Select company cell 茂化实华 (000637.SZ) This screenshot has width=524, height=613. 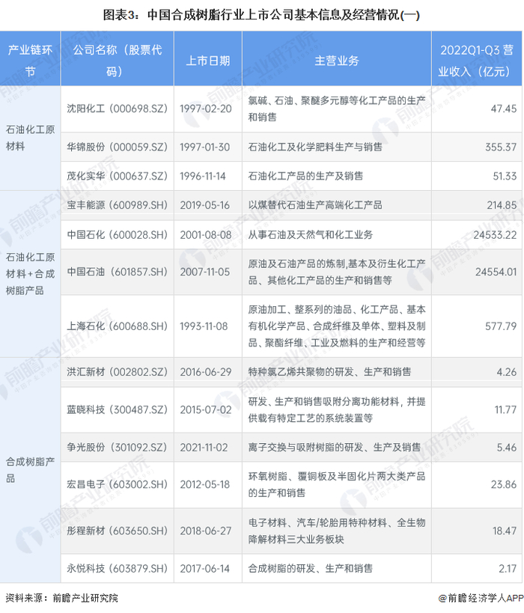(117, 176)
